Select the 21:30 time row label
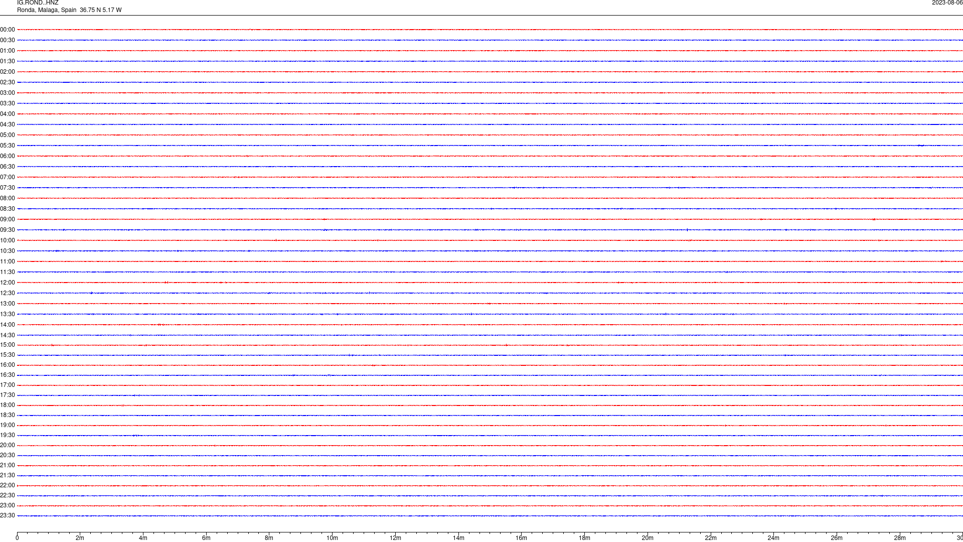Image resolution: width=963 pixels, height=542 pixels. [x=8, y=475]
